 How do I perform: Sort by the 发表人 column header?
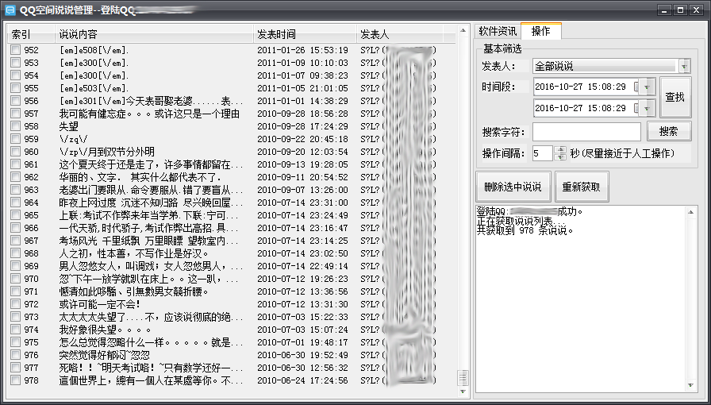[400, 34]
